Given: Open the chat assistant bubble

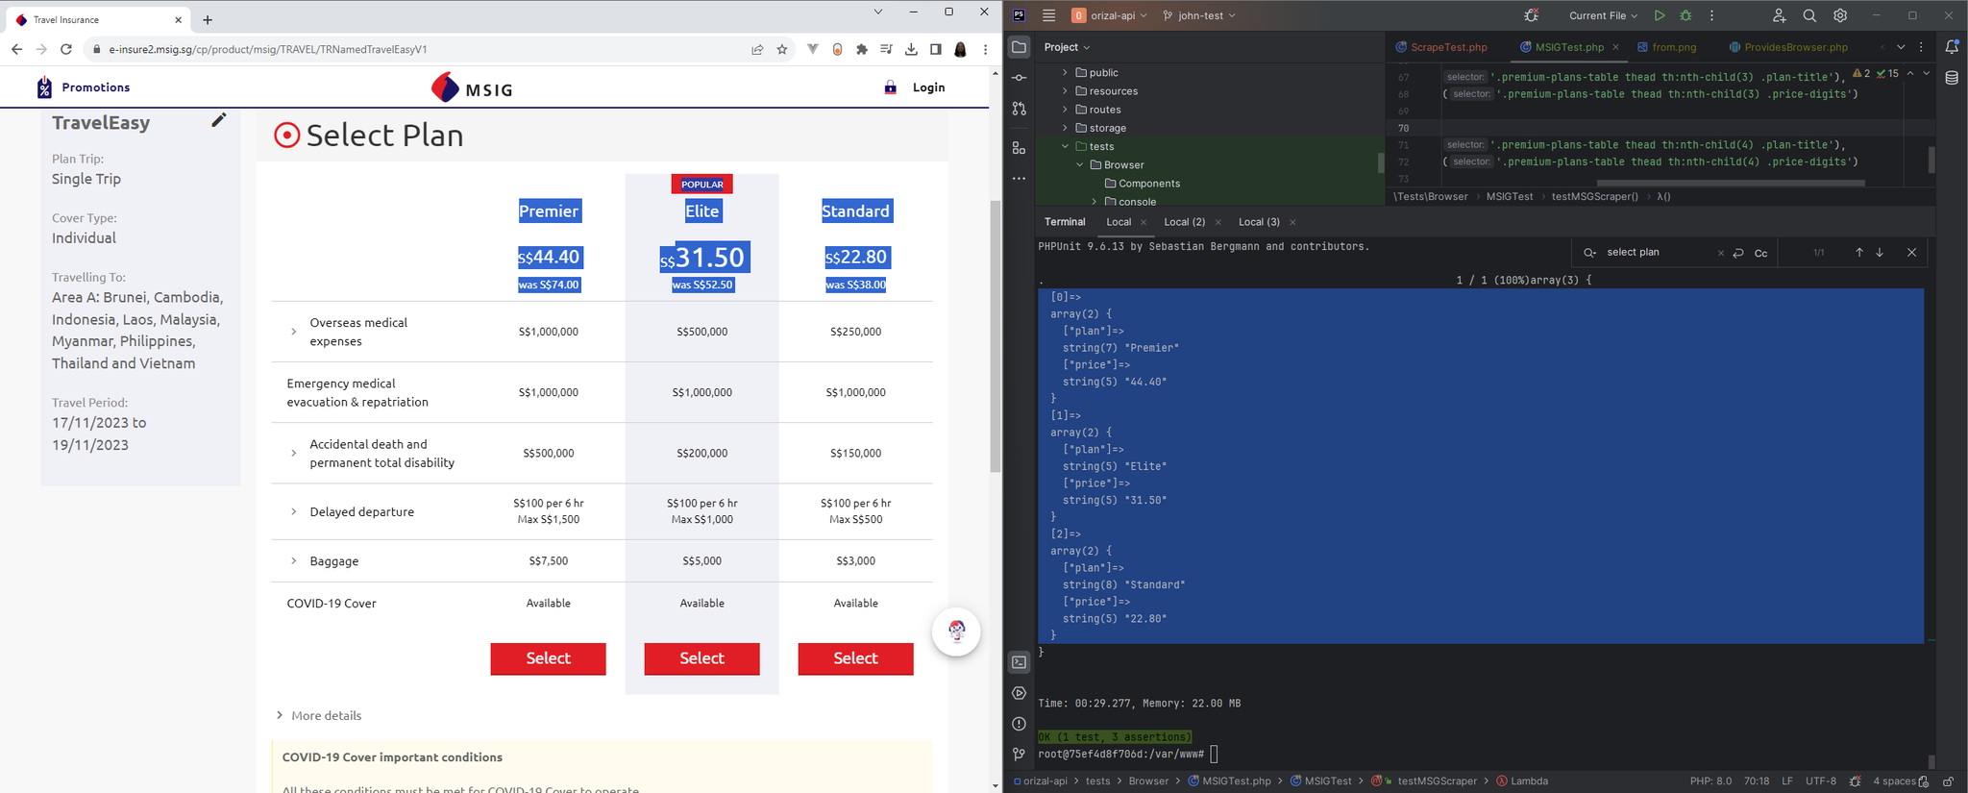Looking at the screenshot, I should [x=956, y=632].
